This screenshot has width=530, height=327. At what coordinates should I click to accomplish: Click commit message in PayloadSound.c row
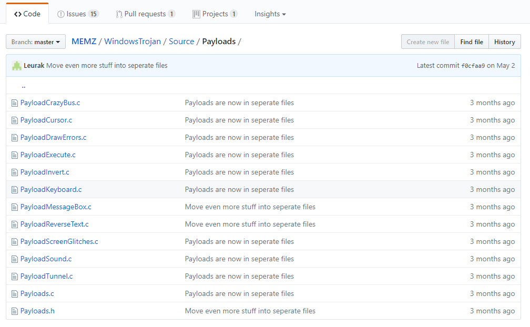tap(239, 259)
